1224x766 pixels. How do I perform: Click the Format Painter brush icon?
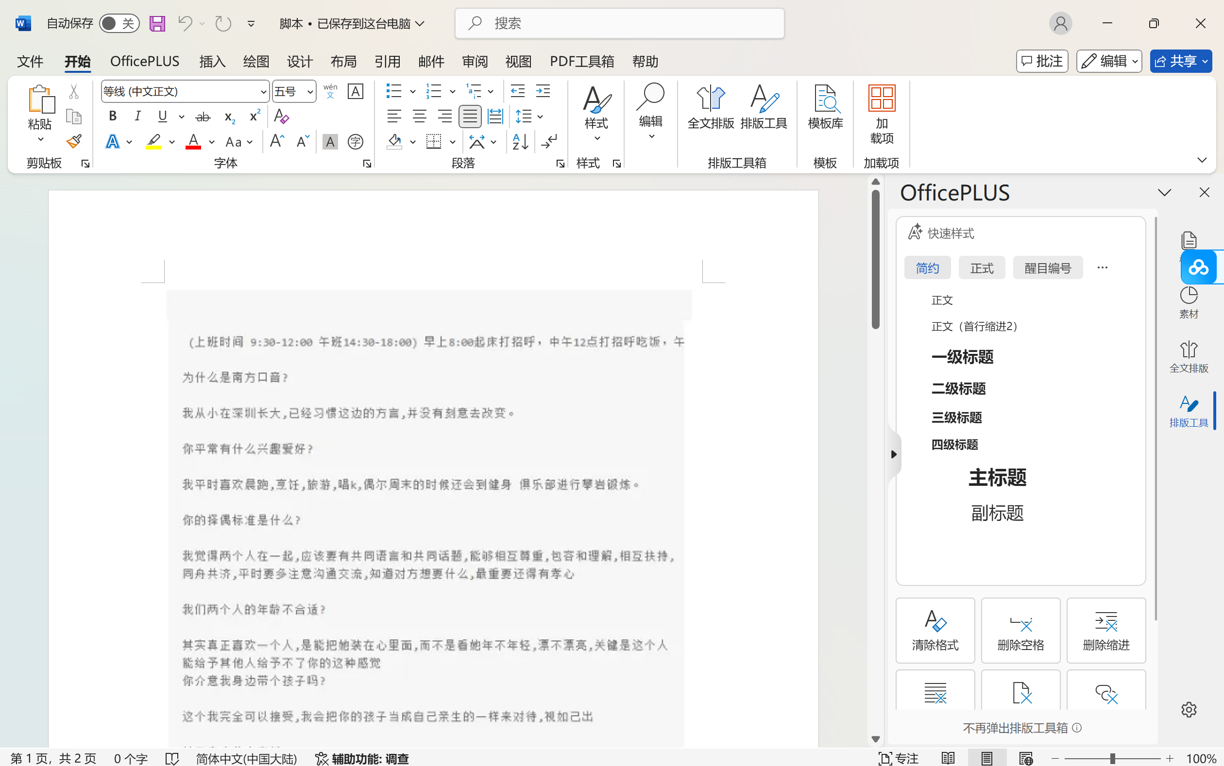click(74, 141)
